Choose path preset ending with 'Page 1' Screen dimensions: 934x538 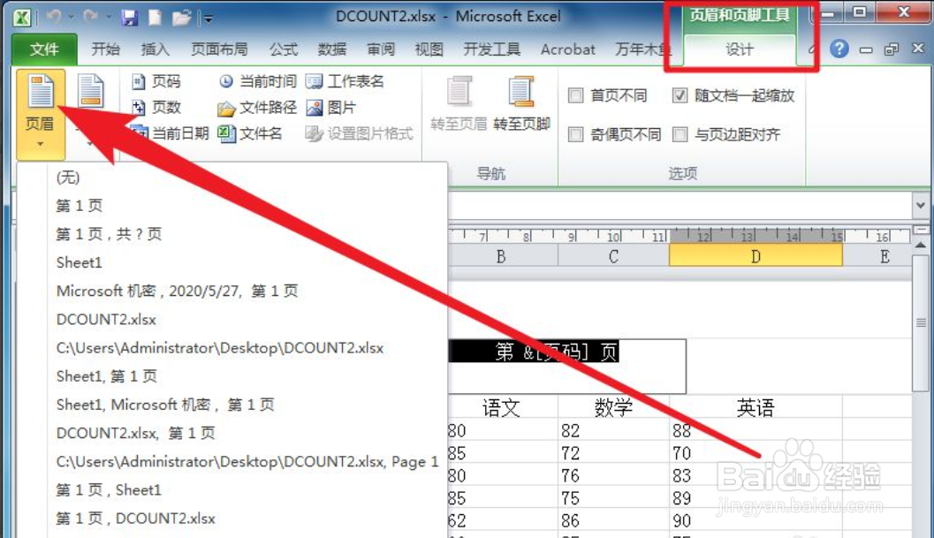pyautogui.click(x=232, y=461)
